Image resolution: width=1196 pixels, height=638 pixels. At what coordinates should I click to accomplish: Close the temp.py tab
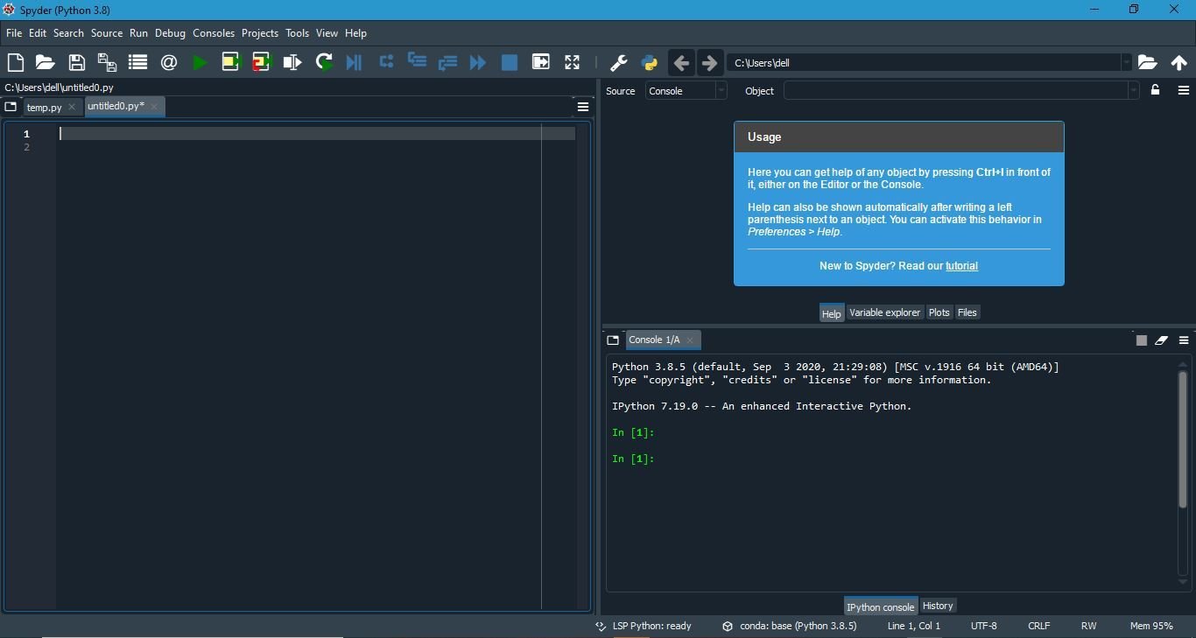click(x=72, y=107)
